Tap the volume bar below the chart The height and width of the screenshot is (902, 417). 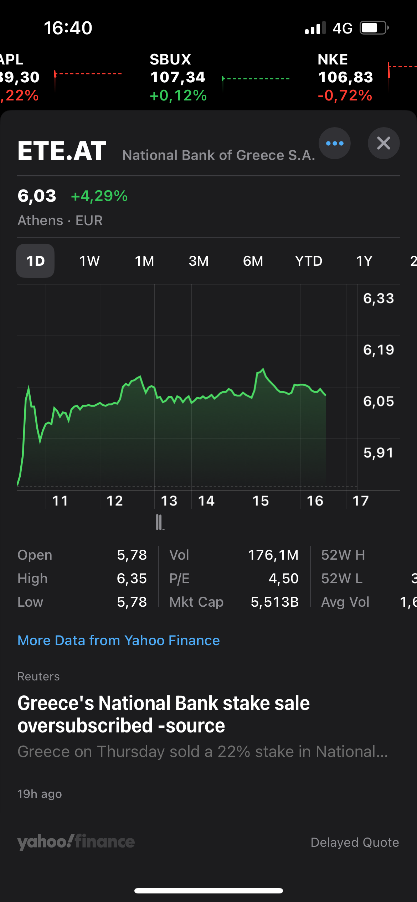pyautogui.click(x=159, y=522)
